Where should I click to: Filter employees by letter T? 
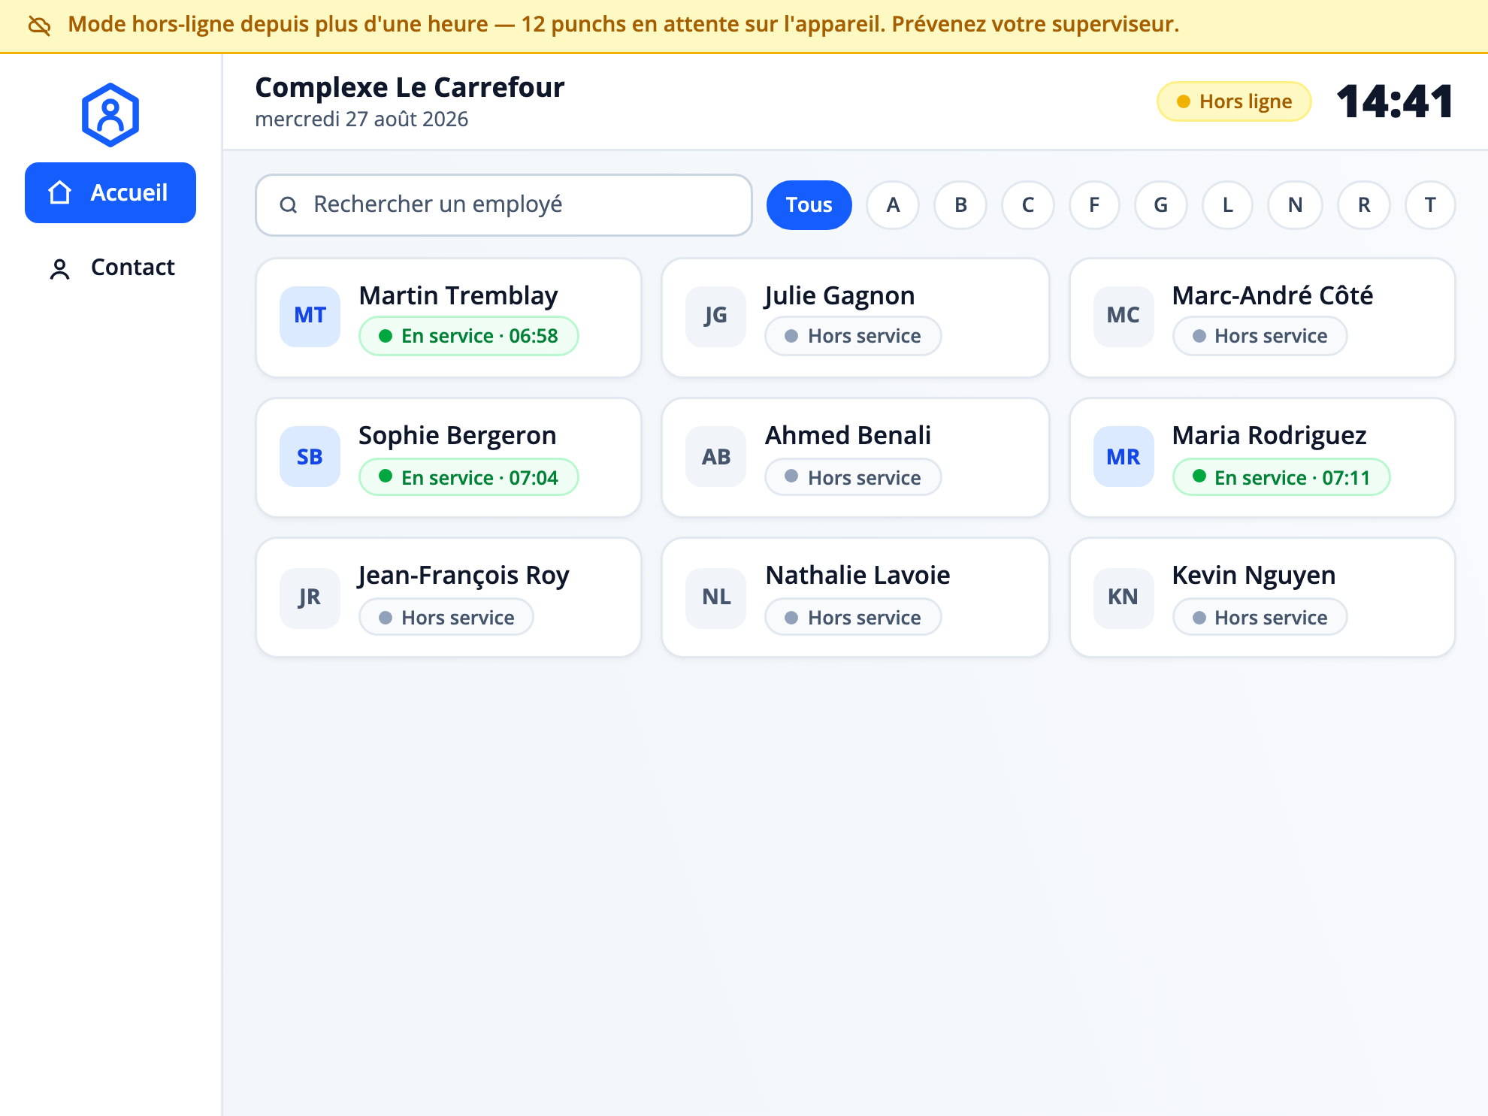[x=1430, y=205]
